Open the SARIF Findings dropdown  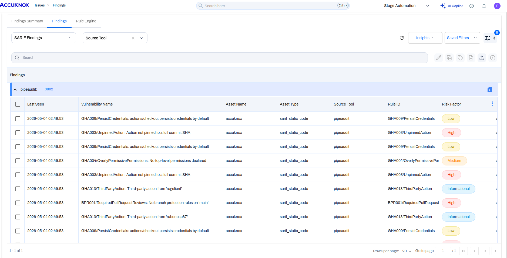click(43, 38)
